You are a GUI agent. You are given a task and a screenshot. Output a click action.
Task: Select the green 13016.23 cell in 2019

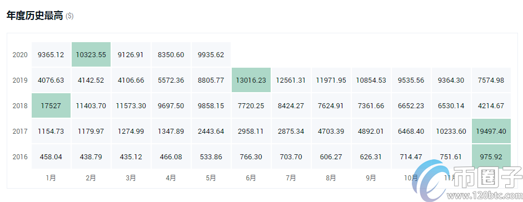click(251, 80)
